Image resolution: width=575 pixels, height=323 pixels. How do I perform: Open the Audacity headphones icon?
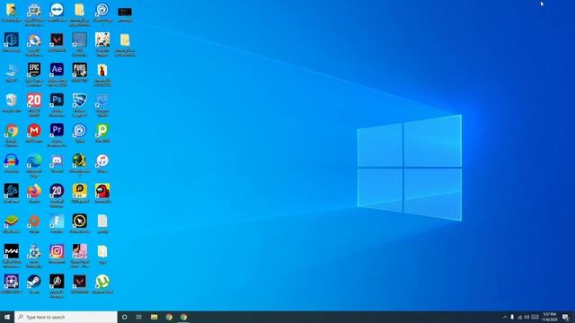click(12, 161)
